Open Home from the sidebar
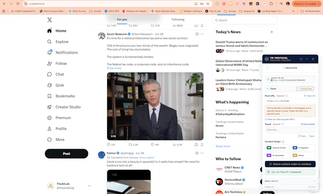 (x=57, y=31)
